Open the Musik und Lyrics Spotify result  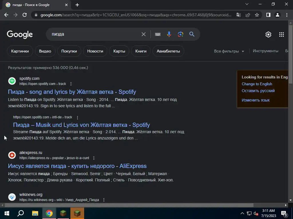tap(82, 125)
